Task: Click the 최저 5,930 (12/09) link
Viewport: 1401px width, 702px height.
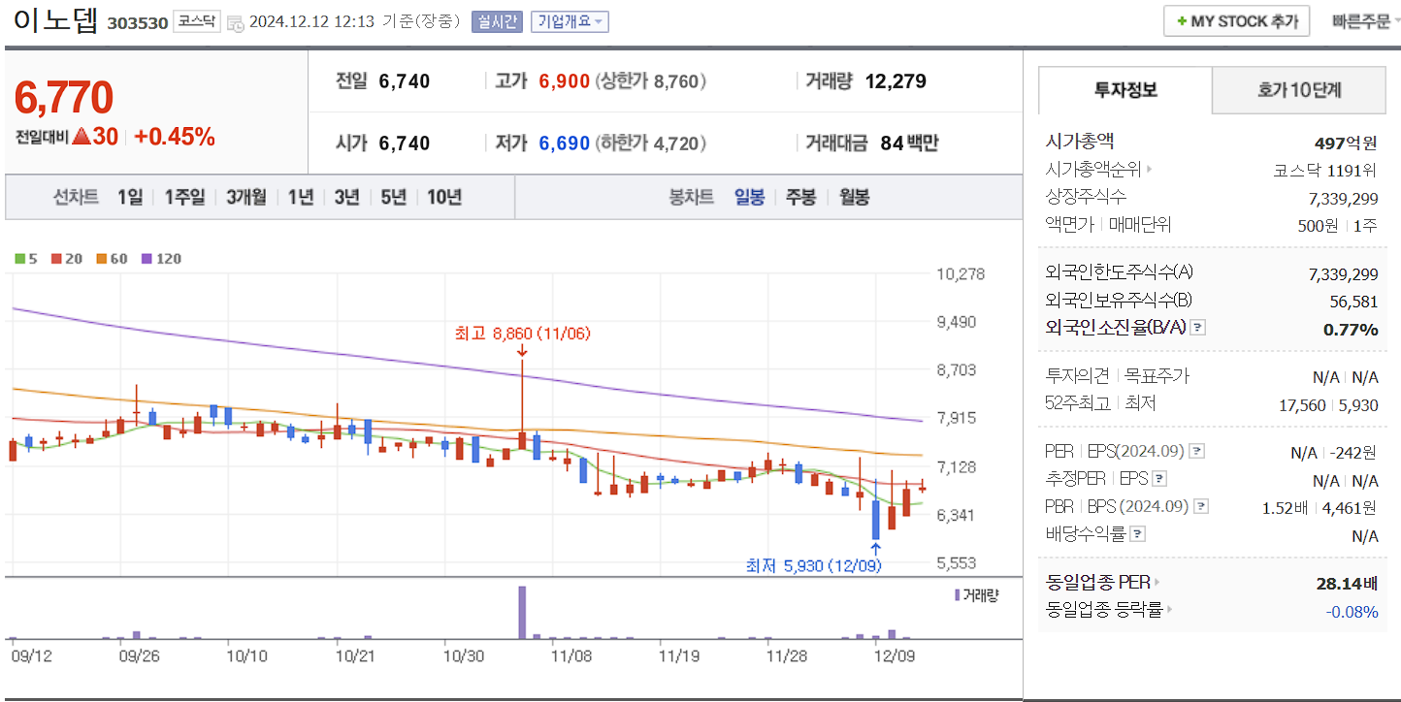Action: [x=813, y=566]
